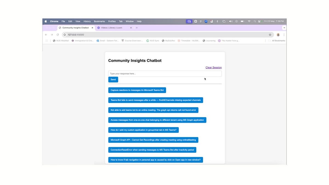
Task: Open the File menu
Action: pos(63,21)
